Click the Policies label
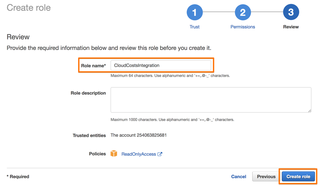 (x=97, y=154)
